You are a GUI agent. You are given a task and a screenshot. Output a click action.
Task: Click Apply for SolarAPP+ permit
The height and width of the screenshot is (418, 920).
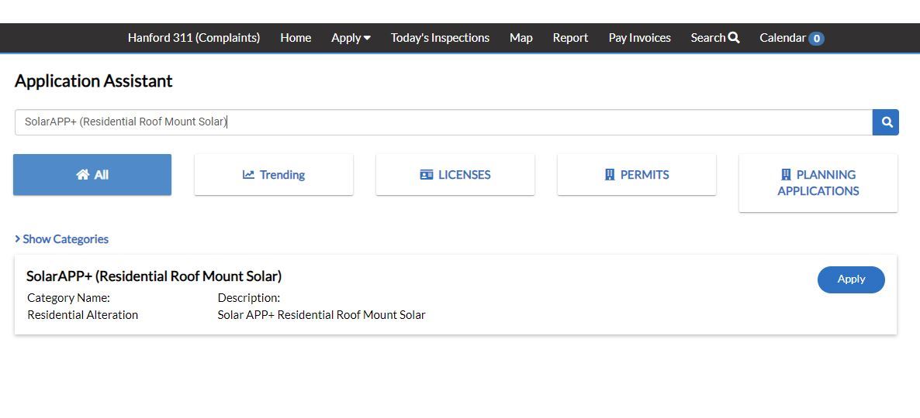pos(851,279)
